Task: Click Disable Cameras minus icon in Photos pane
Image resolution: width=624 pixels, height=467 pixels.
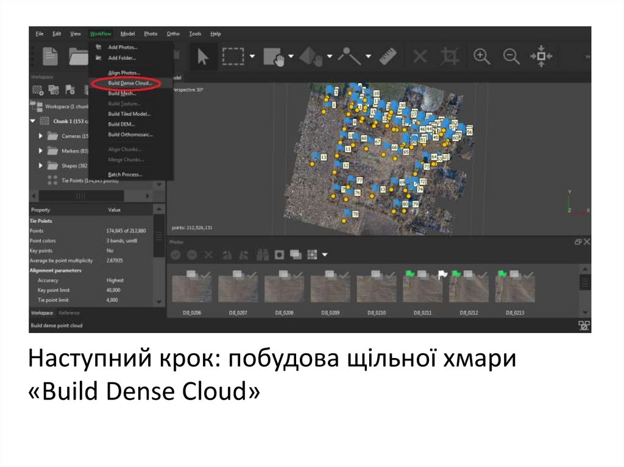Action: tap(192, 255)
